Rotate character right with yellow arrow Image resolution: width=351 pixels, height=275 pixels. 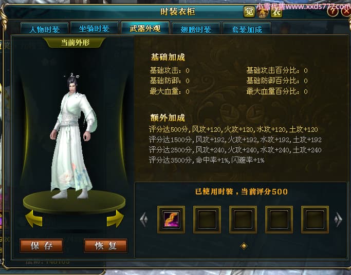115,219
